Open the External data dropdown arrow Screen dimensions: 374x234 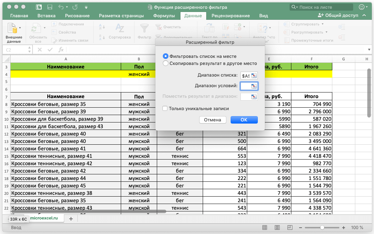click(x=20, y=28)
